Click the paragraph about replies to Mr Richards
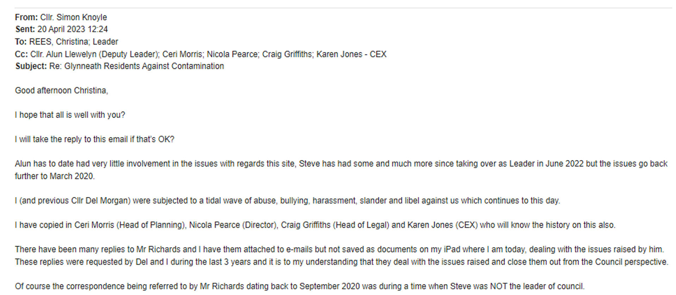This screenshot has height=295, width=676. tap(341, 256)
